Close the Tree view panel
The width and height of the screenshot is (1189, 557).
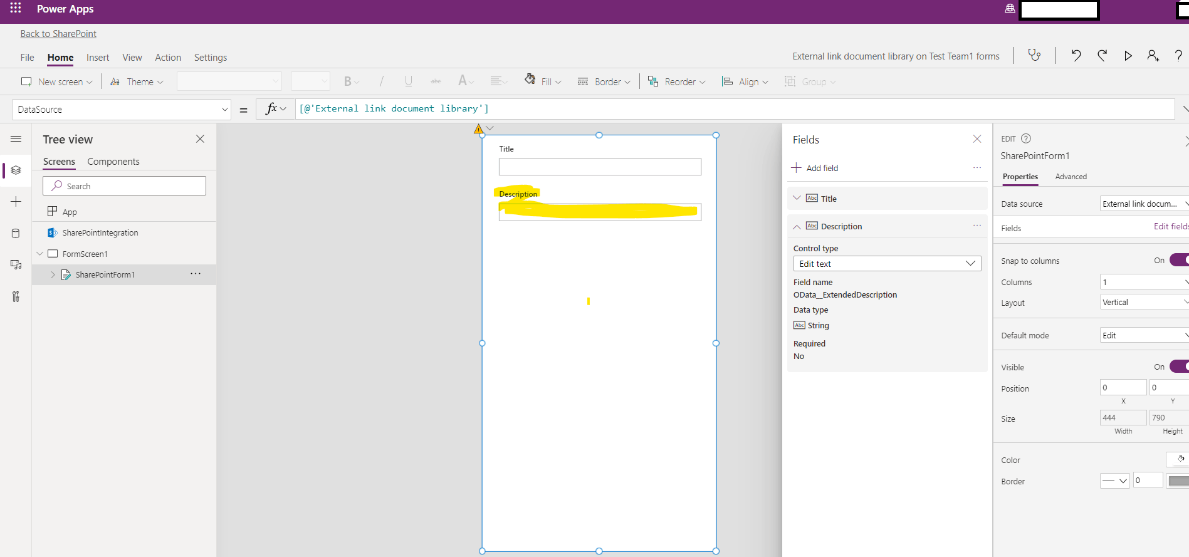200,138
